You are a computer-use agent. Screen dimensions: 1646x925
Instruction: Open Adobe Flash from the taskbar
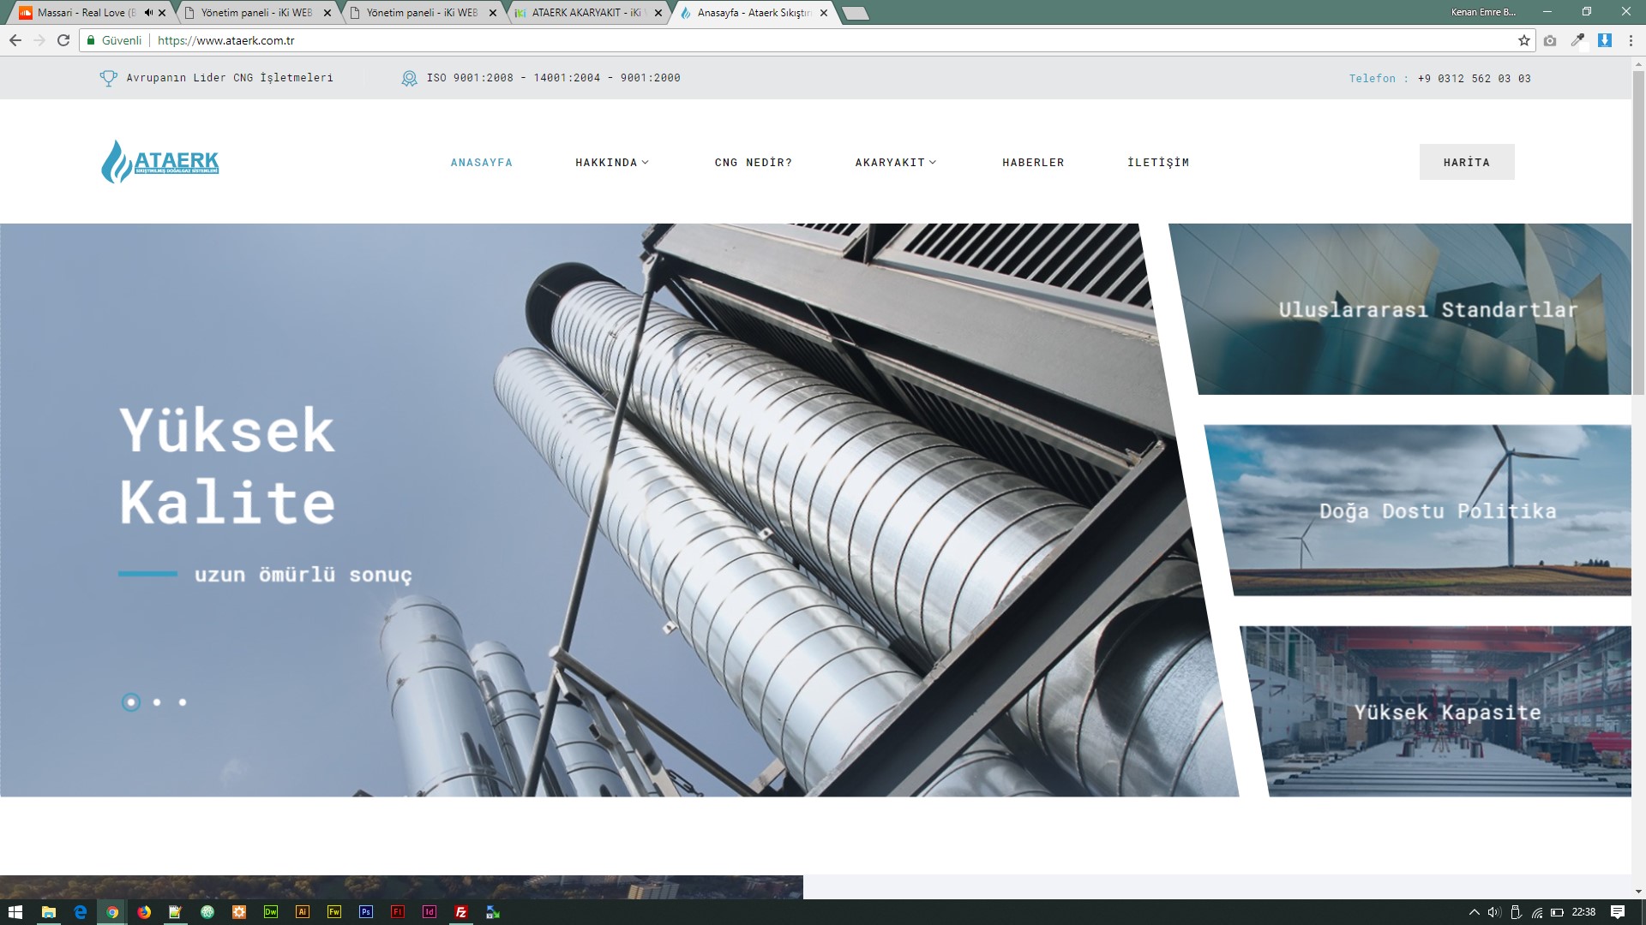[398, 912]
